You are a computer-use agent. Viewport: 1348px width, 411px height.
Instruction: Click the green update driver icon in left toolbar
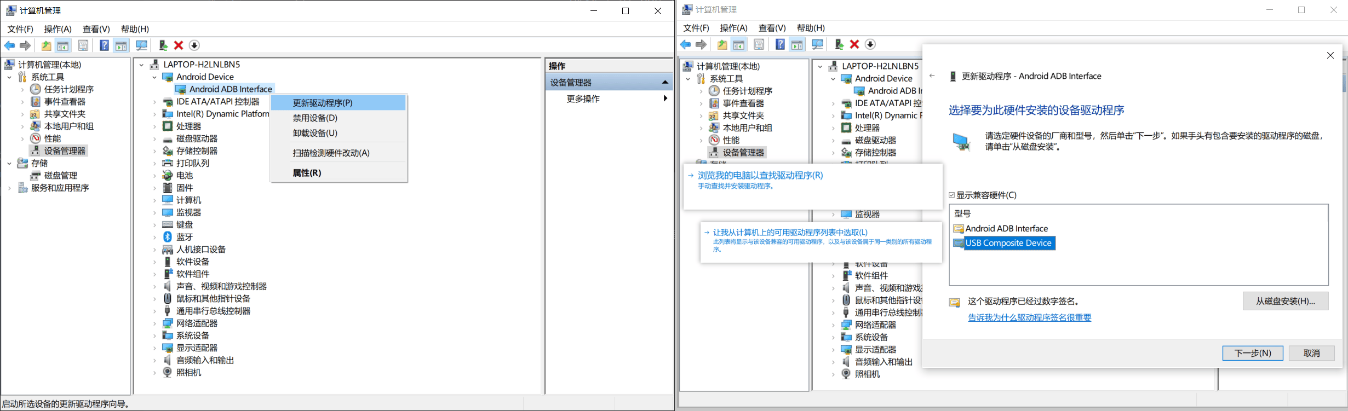tap(163, 45)
